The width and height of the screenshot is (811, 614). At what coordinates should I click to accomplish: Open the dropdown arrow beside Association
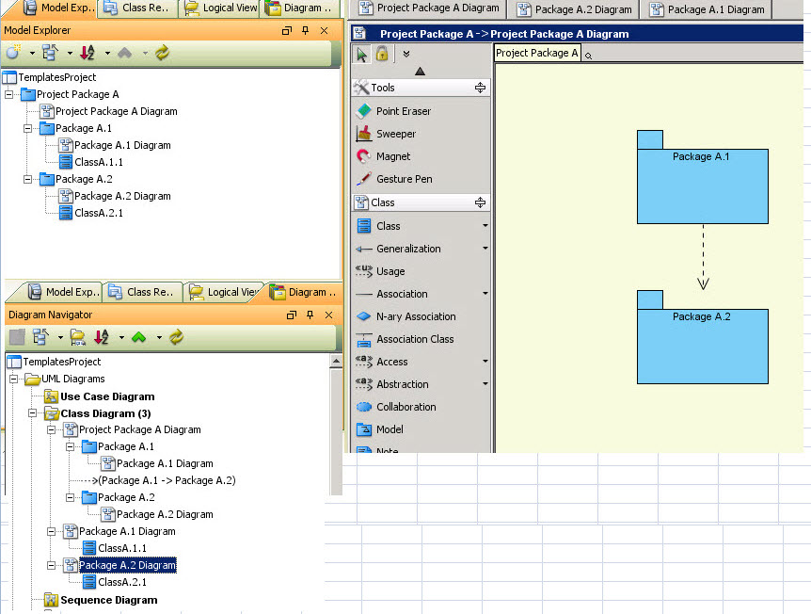485,294
